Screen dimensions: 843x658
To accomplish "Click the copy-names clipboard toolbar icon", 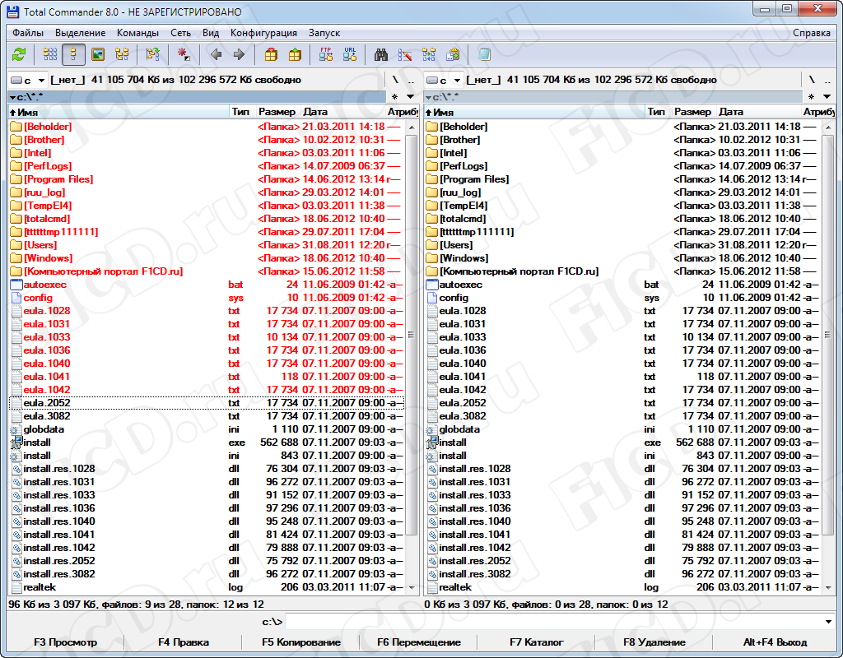I will click(x=454, y=54).
